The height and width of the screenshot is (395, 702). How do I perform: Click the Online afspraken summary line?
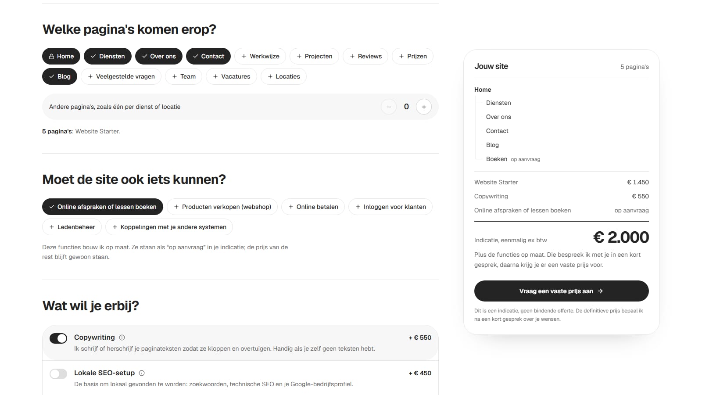coord(562,210)
